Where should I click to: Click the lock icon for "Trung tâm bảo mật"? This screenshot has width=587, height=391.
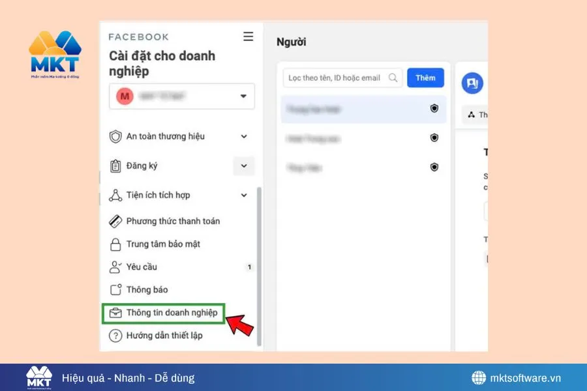coord(117,244)
